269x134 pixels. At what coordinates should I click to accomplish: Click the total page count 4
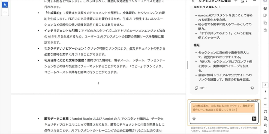tap(265, 91)
